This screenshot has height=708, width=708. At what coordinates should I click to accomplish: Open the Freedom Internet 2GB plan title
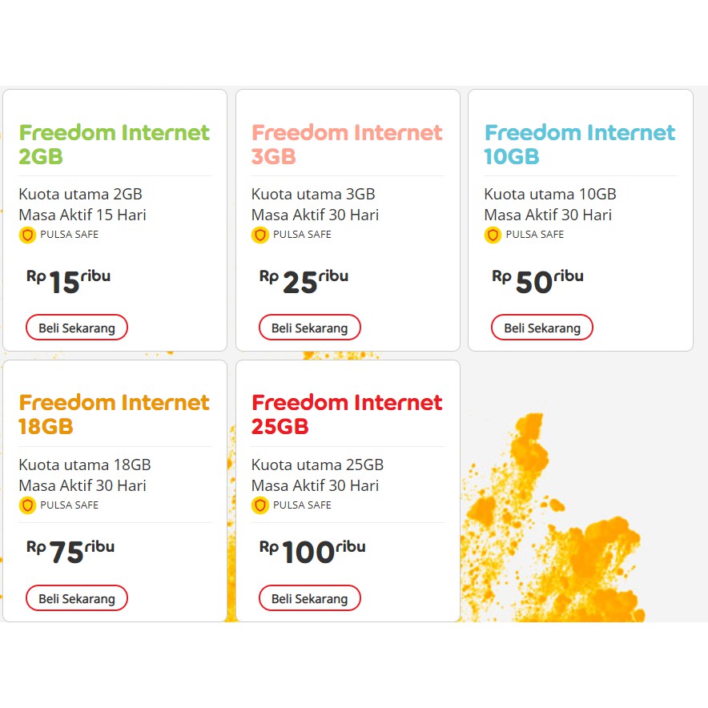pyautogui.click(x=113, y=144)
